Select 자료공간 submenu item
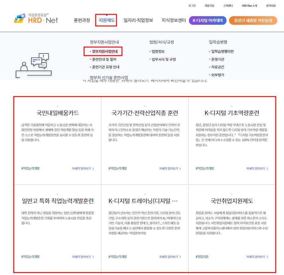284x275 pixels. click(x=218, y=67)
